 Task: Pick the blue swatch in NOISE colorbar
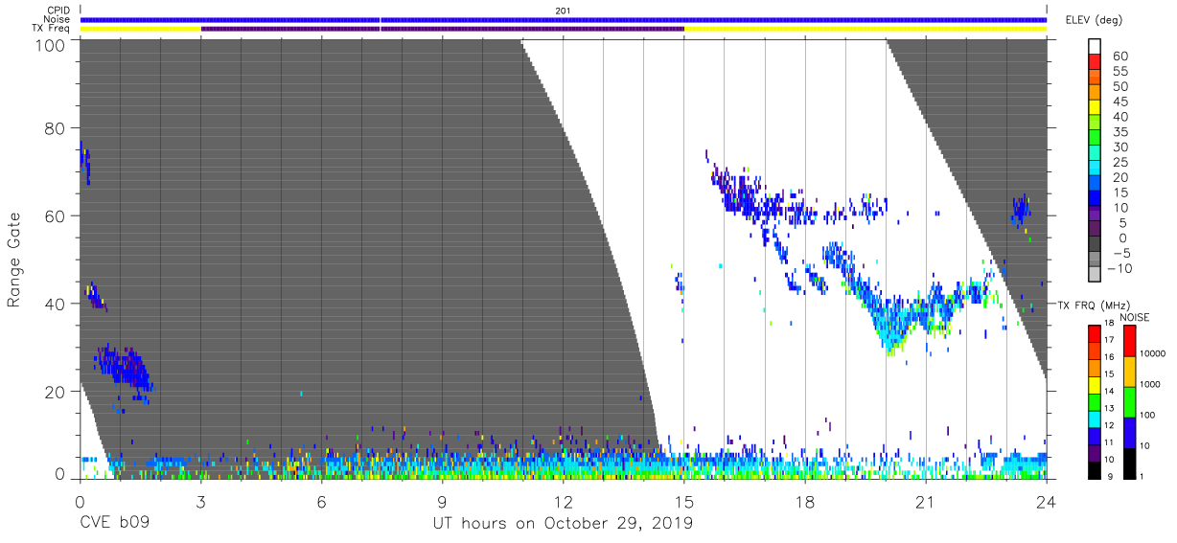click(1128, 432)
